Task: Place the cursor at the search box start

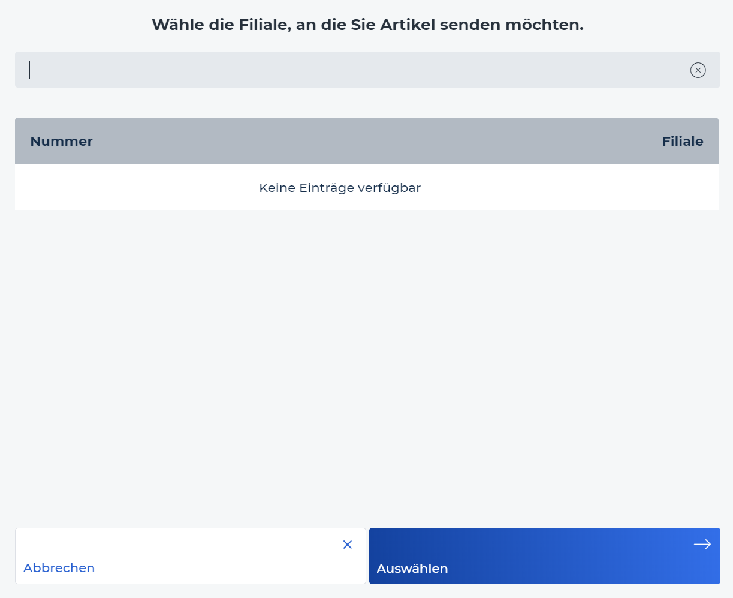Action: pyautogui.click(x=30, y=70)
